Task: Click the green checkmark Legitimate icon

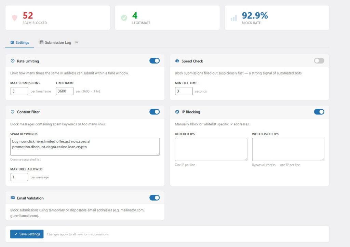Action: (x=124, y=18)
